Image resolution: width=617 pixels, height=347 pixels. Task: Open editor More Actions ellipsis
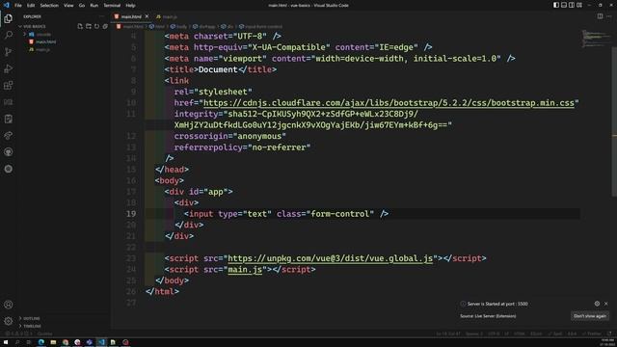608,16
